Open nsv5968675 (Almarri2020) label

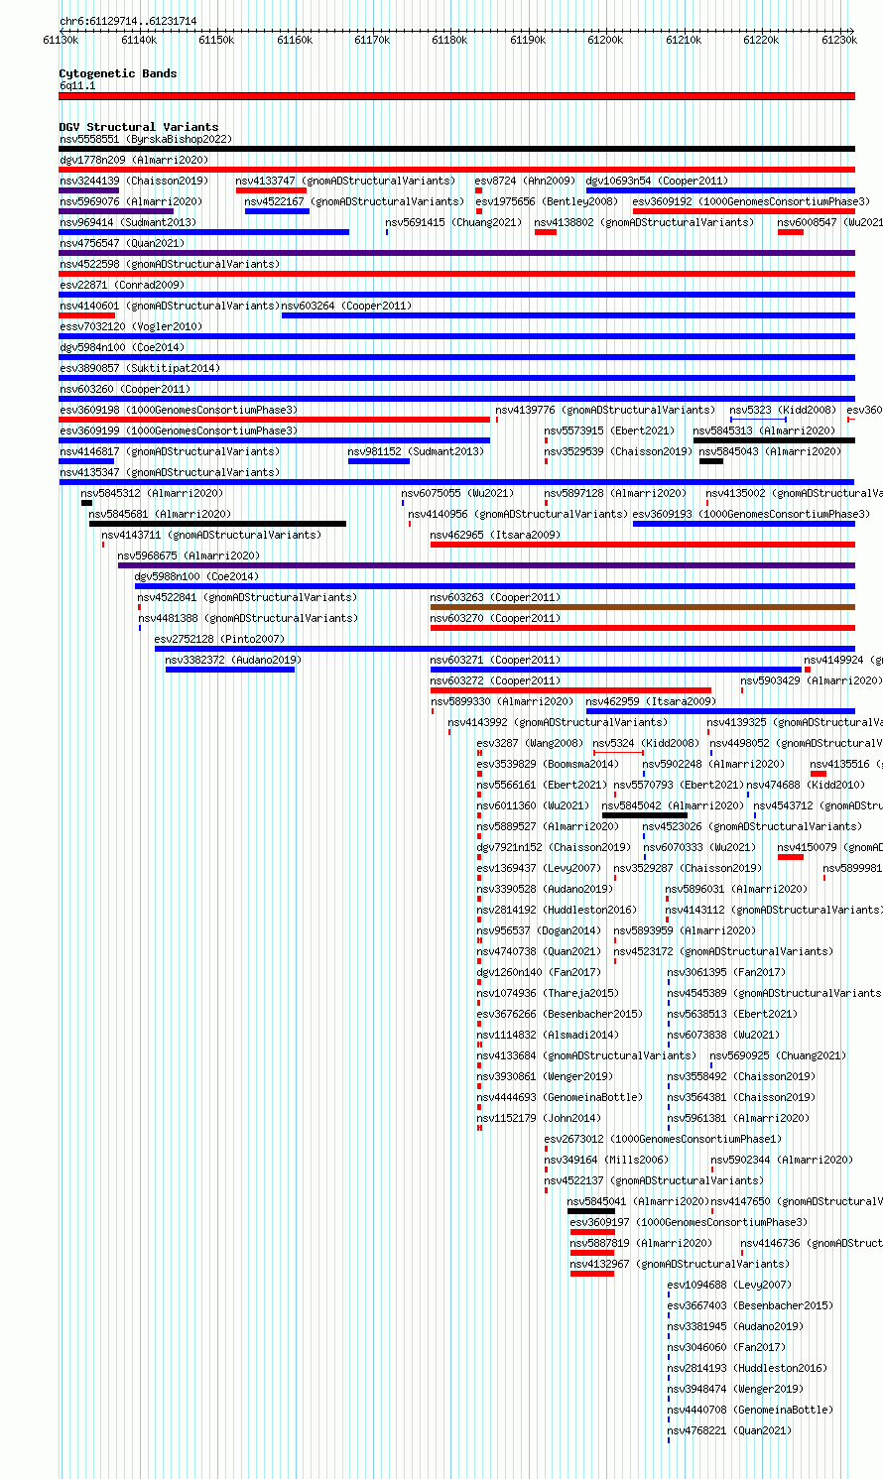[189, 556]
